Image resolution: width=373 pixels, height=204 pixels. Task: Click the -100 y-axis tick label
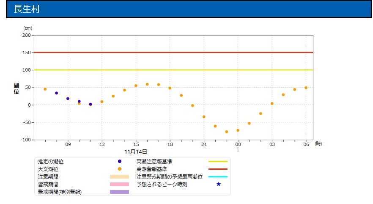point(26,140)
